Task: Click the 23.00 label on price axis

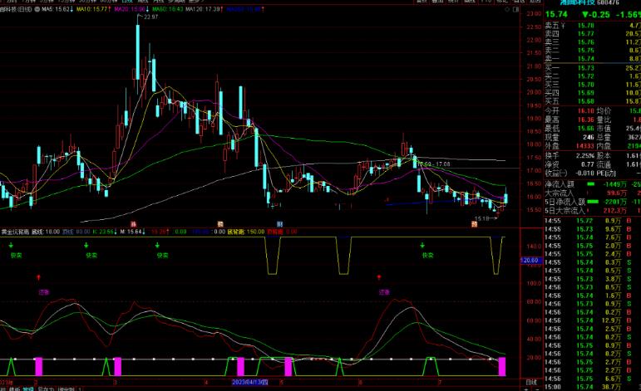Action: click(534, 13)
